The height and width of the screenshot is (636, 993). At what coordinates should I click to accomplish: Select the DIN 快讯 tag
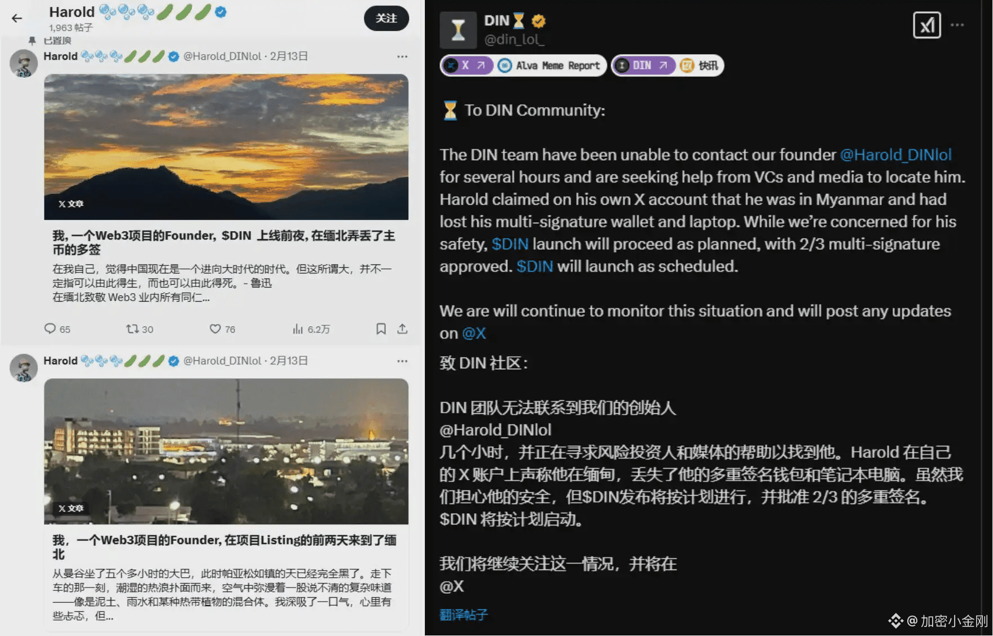coord(667,65)
